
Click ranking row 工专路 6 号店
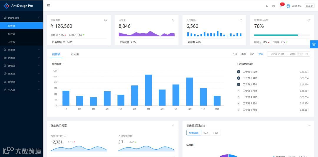pos(273,110)
